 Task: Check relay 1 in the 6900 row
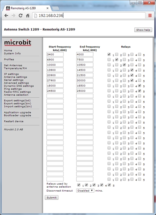(109, 60)
